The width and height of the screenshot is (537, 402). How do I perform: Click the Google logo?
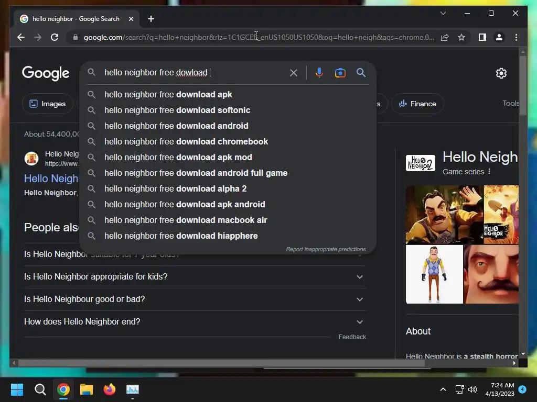tap(46, 73)
